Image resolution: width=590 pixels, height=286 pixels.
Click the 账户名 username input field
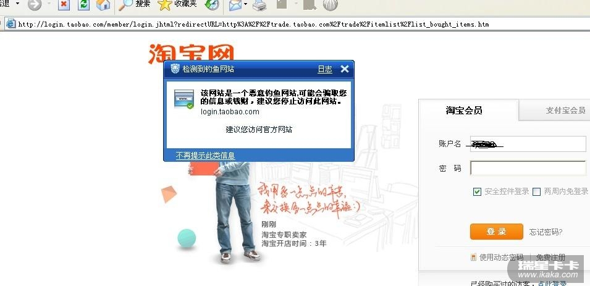[x=528, y=144]
